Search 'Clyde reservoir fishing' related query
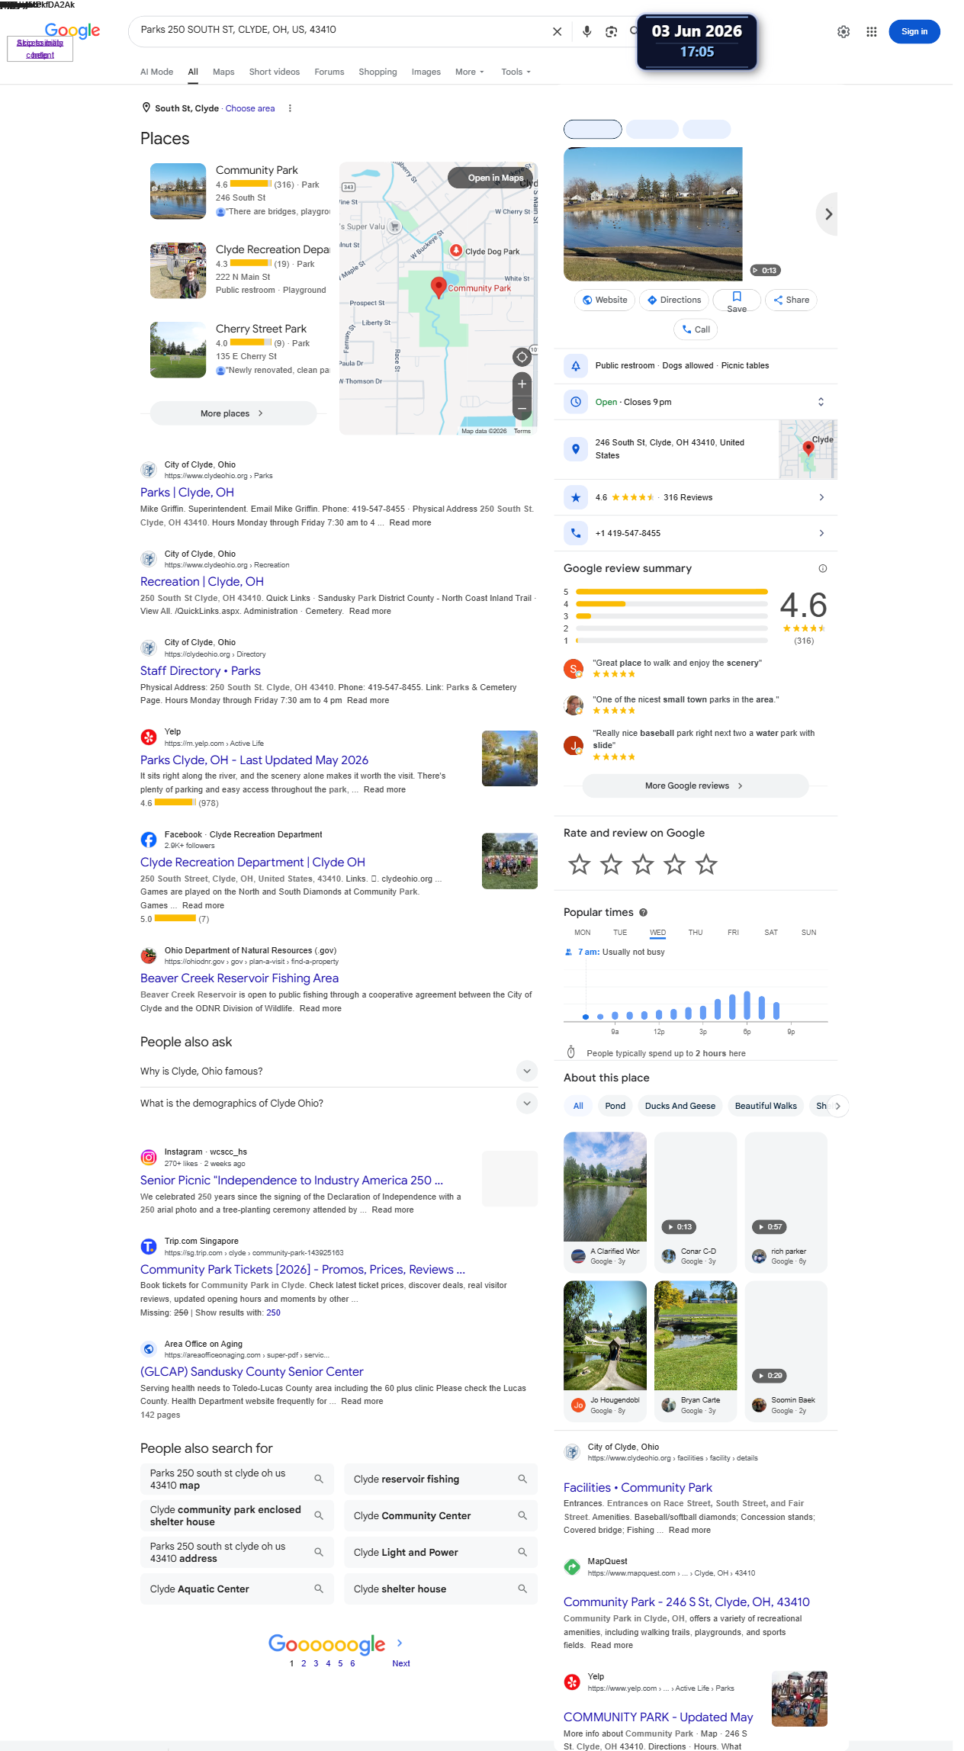The width and height of the screenshot is (964, 1751). [440, 1479]
